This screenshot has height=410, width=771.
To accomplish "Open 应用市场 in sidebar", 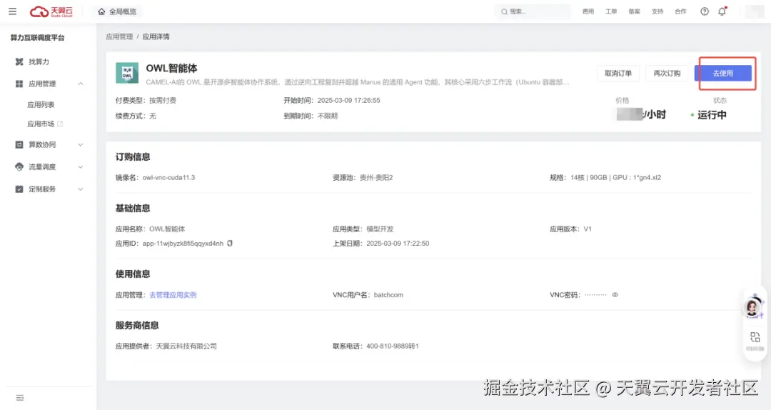I will pos(41,124).
